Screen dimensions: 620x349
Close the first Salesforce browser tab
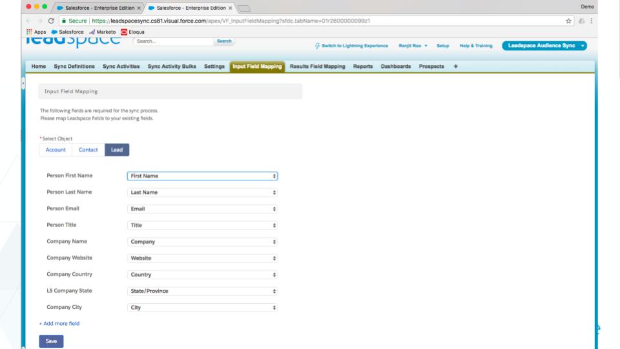[x=139, y=8]
